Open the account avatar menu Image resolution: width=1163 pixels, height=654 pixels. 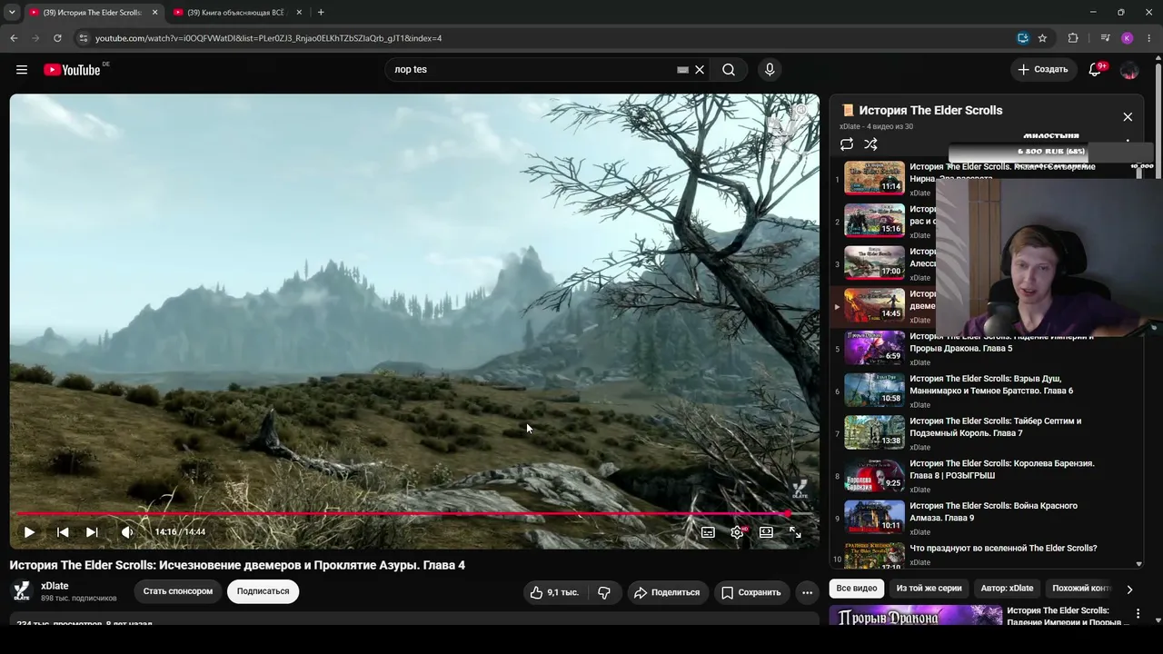[1129, 70]
